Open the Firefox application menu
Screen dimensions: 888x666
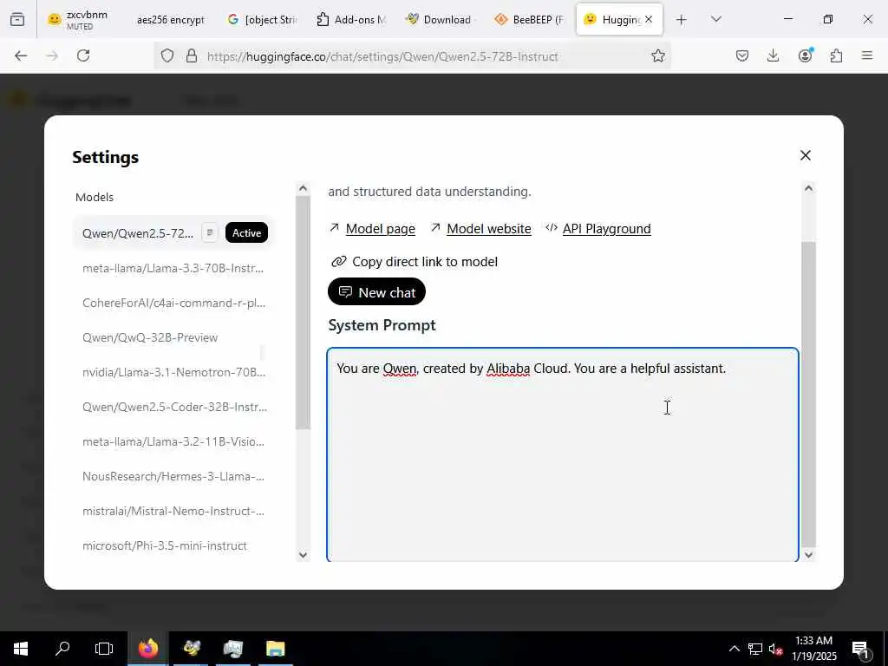point(867,55)
